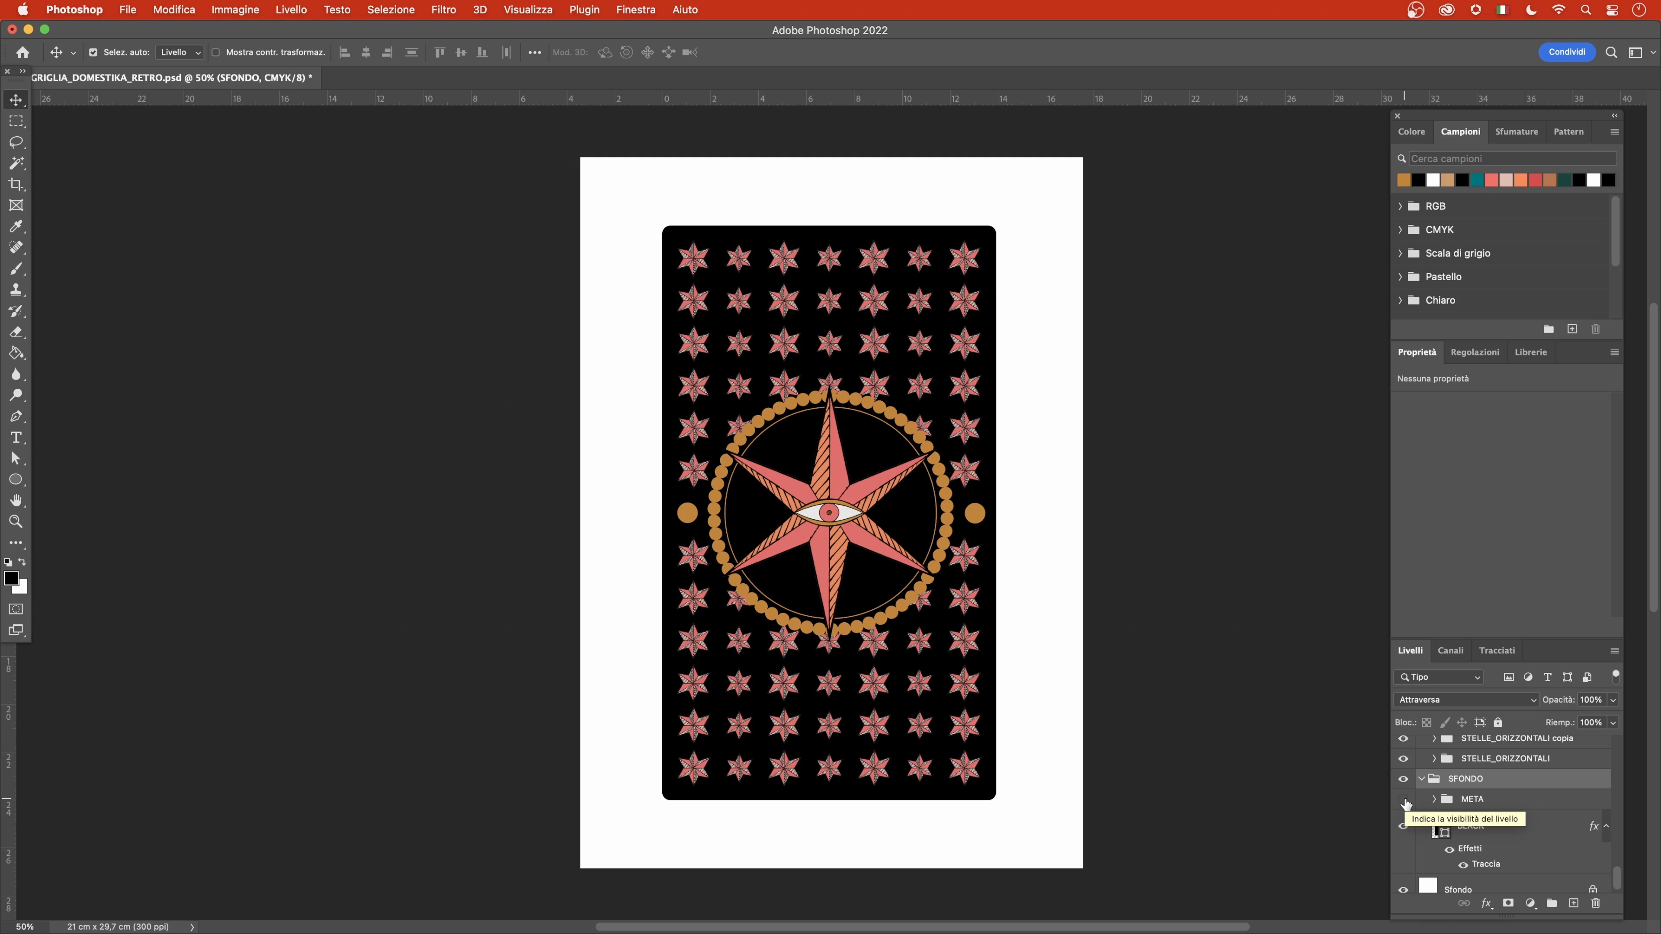Image resolution: width=1661 pixels, height=934 pixels.
Task: Open the Tipo layer filter dropdown
Action: pyautogui.click(x=1439, y=677)
